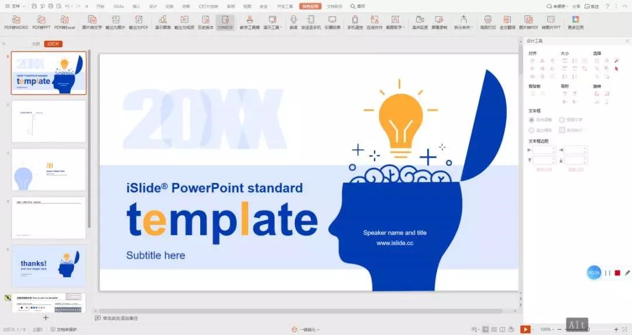Switch to slide sorter grid view icon
This screenshot has height=335, width=632.
pos(494,329)
